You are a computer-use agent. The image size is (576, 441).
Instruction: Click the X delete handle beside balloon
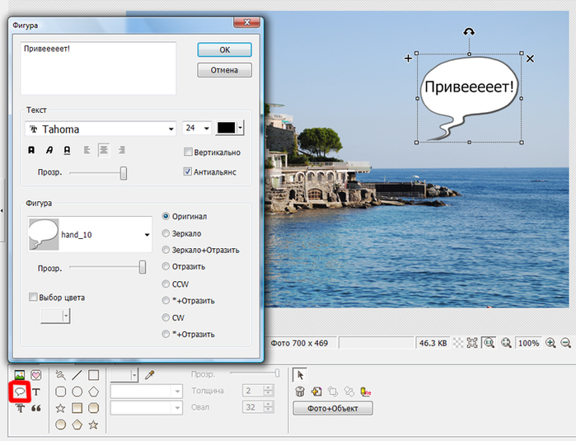530,59
